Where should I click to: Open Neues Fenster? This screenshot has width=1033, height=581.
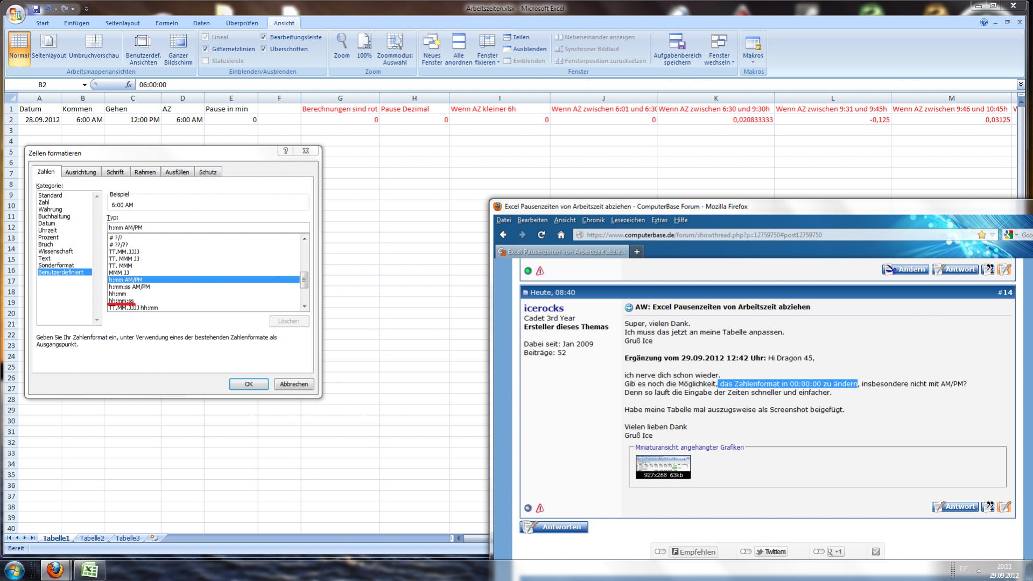[432, 48]
